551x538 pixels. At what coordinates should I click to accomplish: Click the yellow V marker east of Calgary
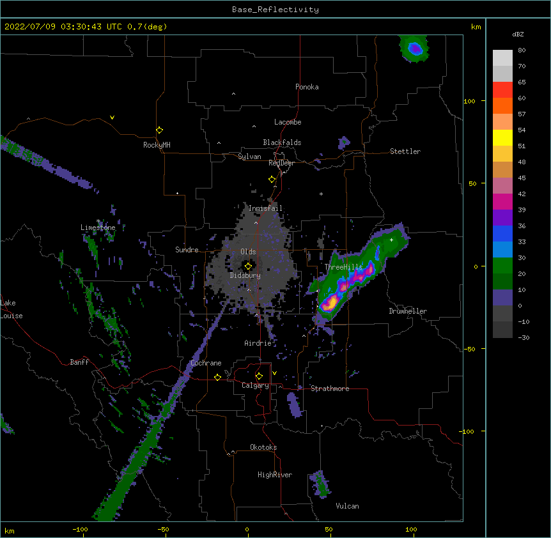(x=274, y=373)
